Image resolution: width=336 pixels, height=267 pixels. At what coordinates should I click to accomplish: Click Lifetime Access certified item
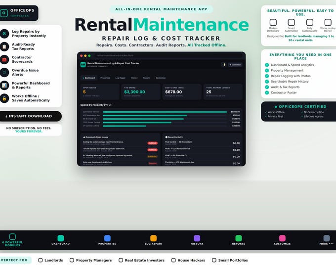pyautogui.click(x=312, y=117)
